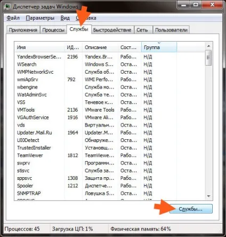Maximize the Task Manager window

(x=196, y=5)
